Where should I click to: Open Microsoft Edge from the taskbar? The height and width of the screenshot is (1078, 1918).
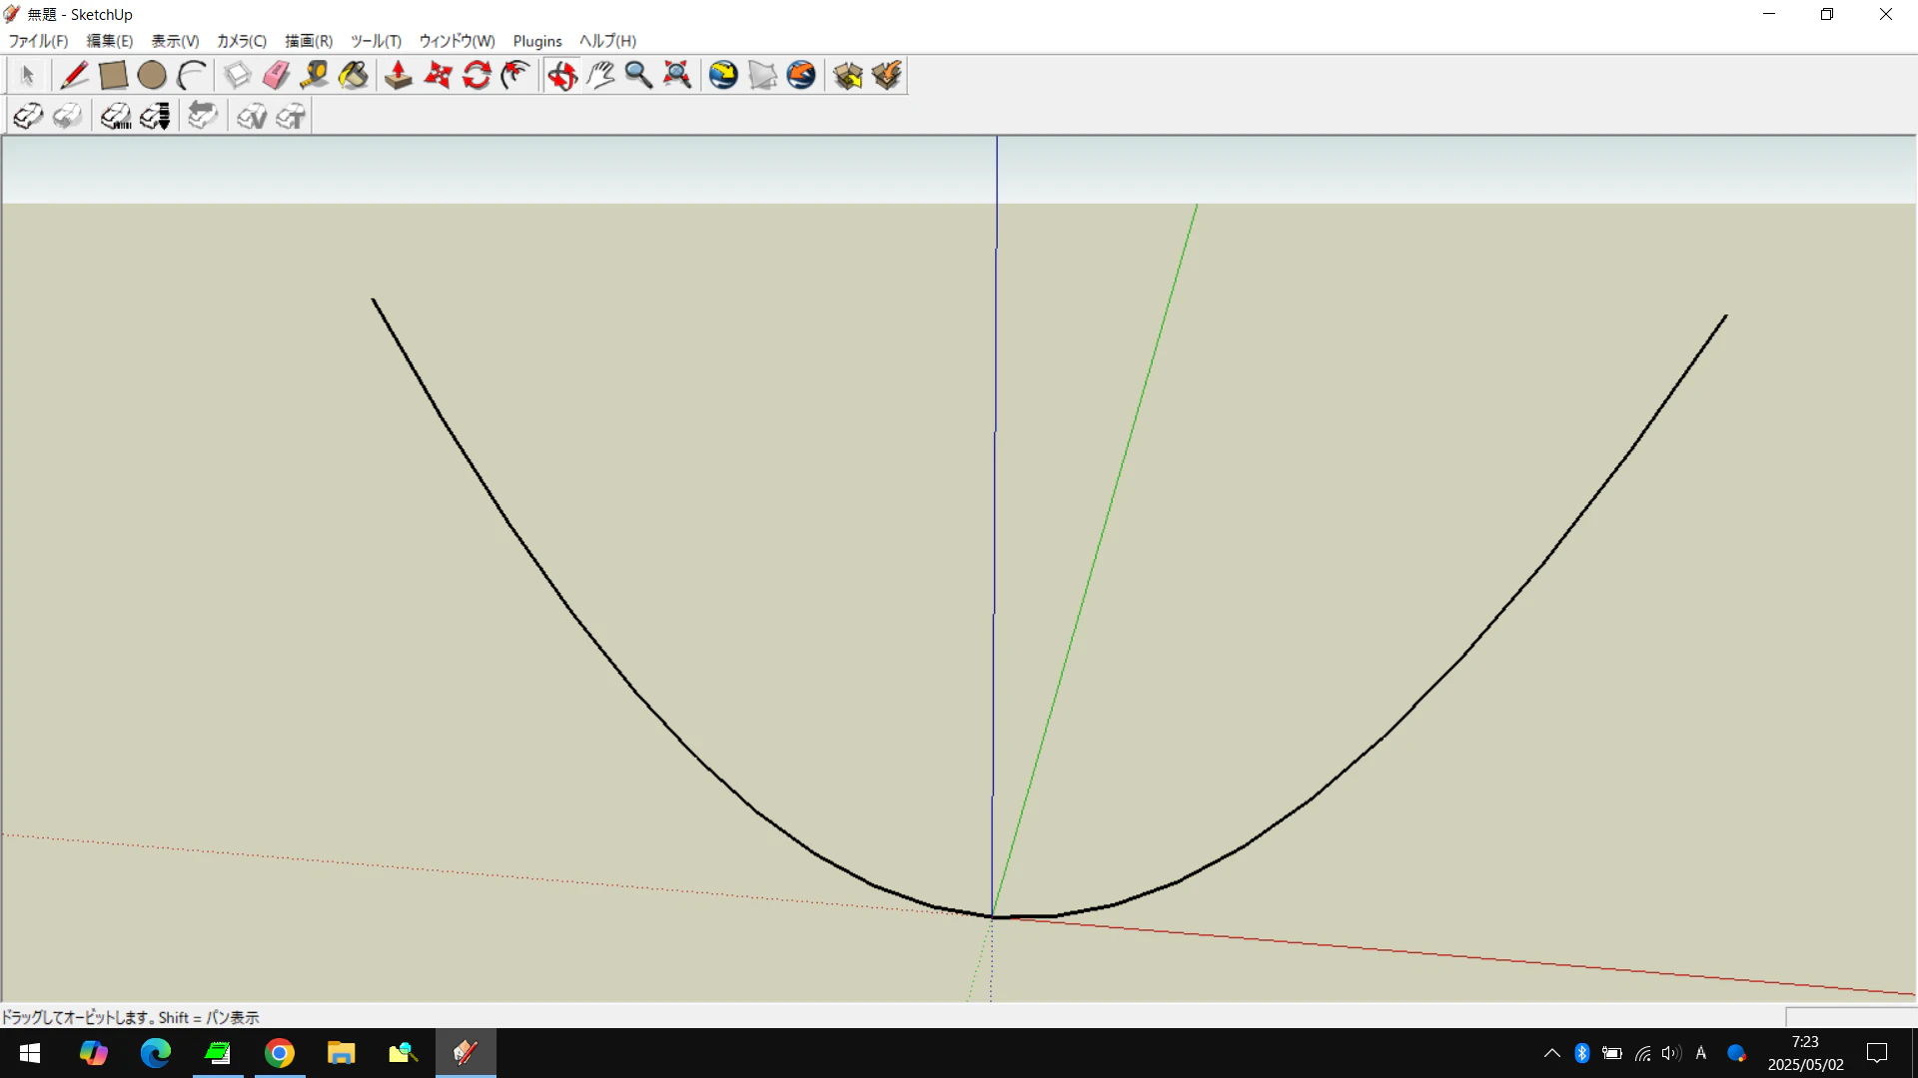click(155, 1053)
